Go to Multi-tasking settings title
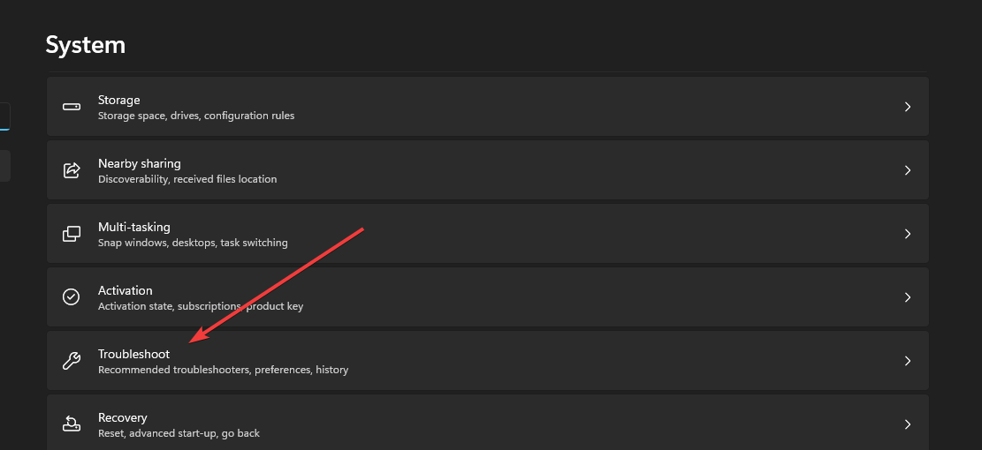The height and width of the screenshot is (450, 982). pyautogui.click(x=134, y=227)
